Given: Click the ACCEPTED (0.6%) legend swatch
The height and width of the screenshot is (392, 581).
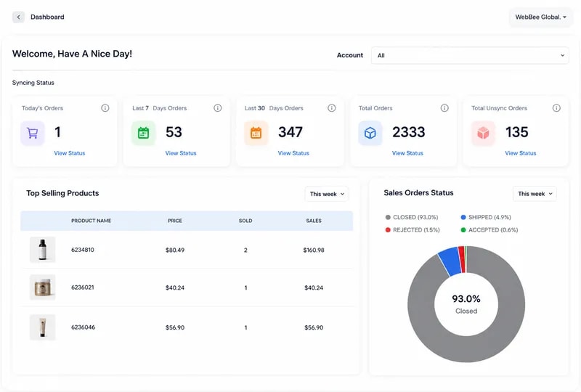Looking at the screenshot, I should 463,229.
